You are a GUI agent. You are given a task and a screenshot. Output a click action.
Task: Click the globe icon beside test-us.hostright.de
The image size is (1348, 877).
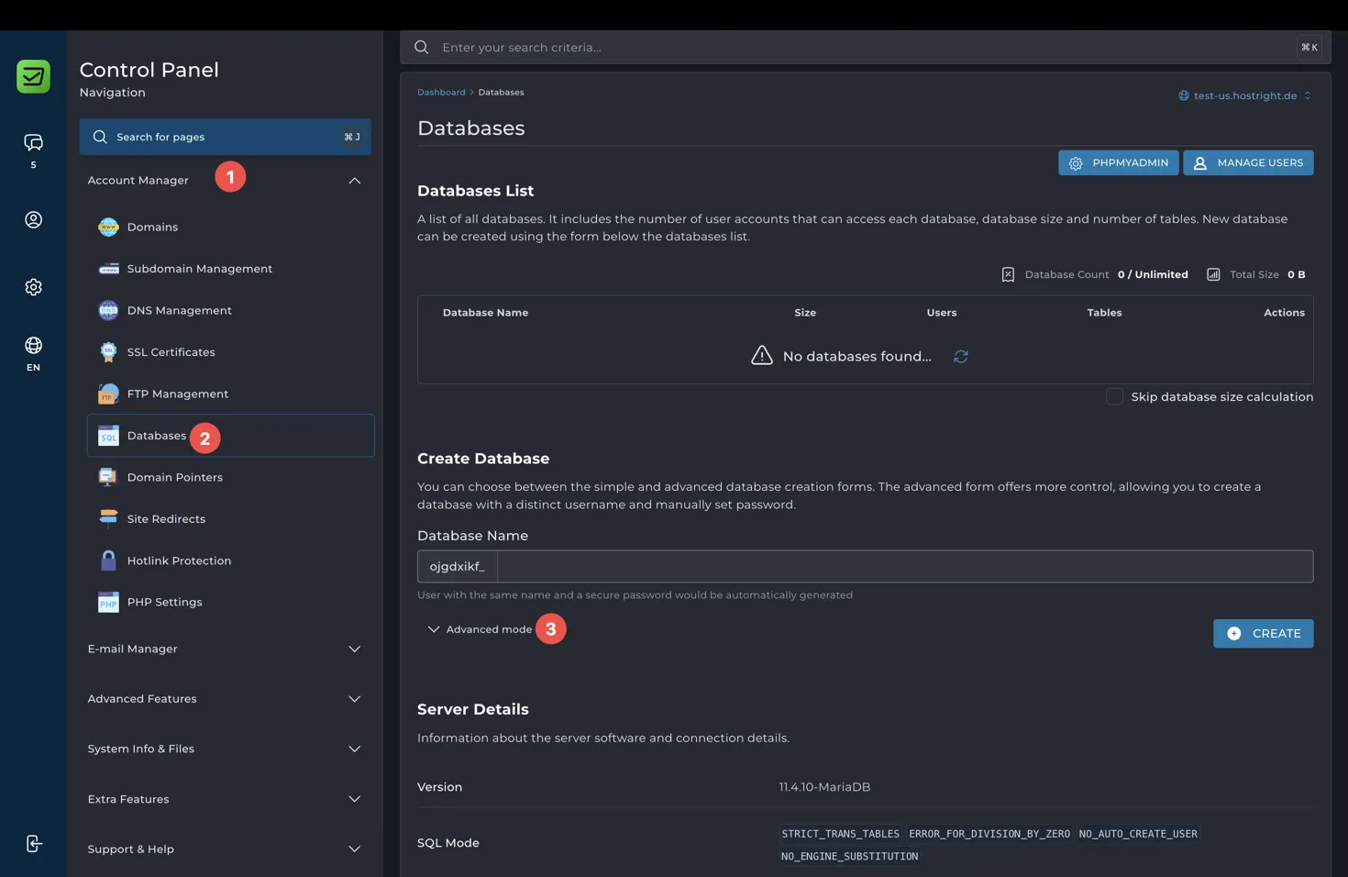1184,95
